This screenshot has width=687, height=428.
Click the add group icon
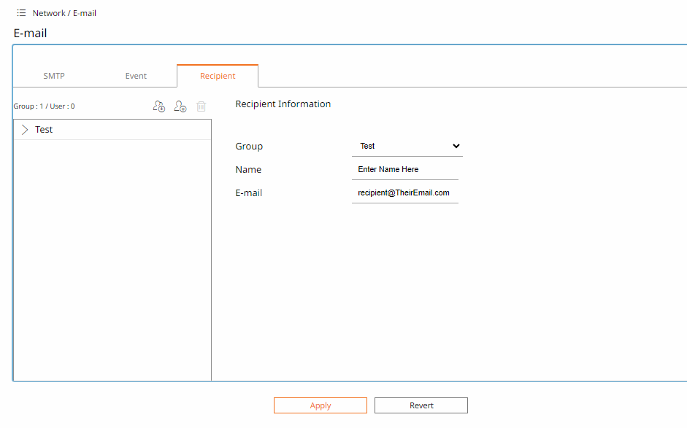[x=158, y=106]
